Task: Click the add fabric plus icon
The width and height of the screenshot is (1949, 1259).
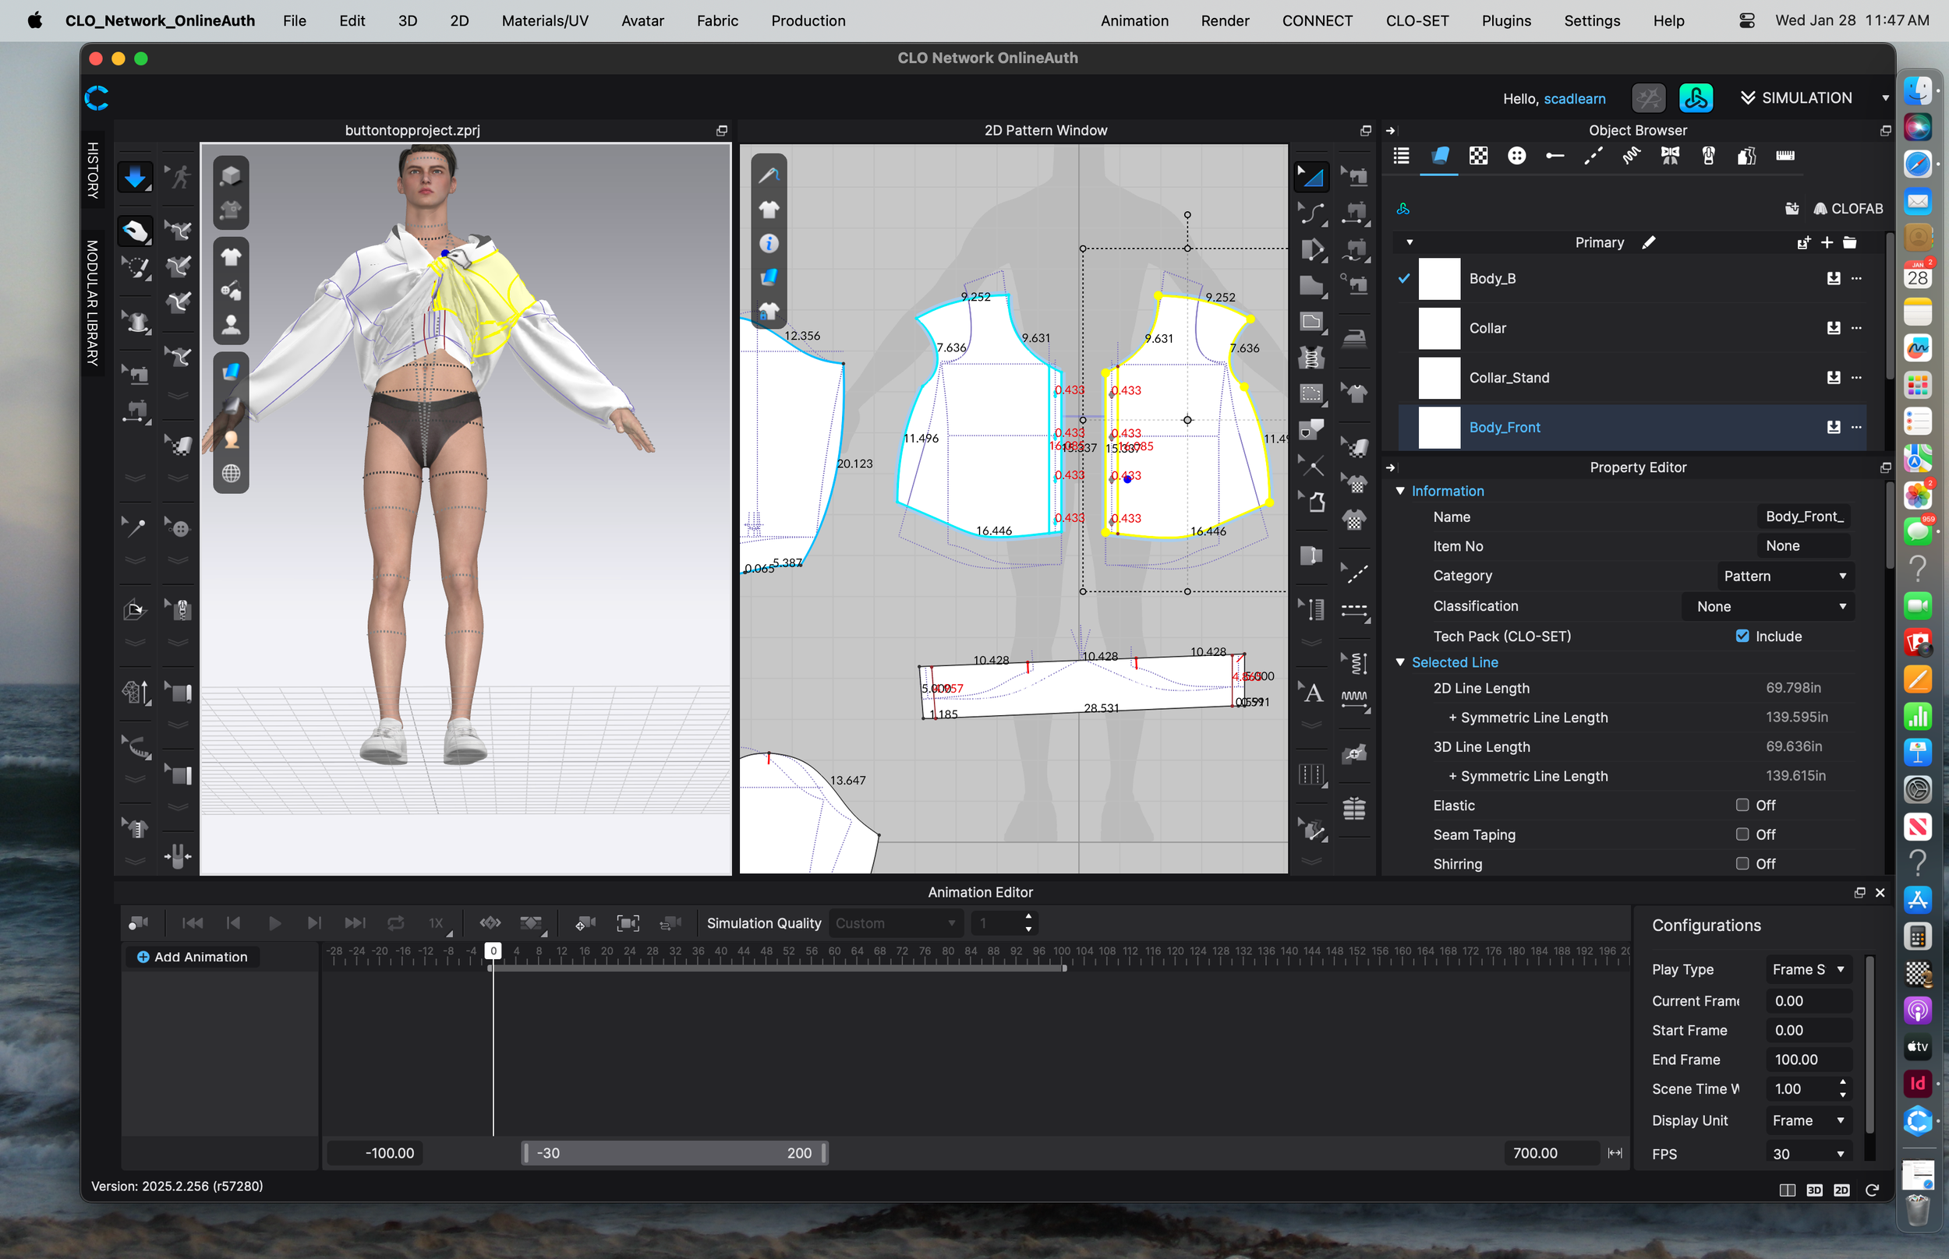Action: [x=1827, y=243]
